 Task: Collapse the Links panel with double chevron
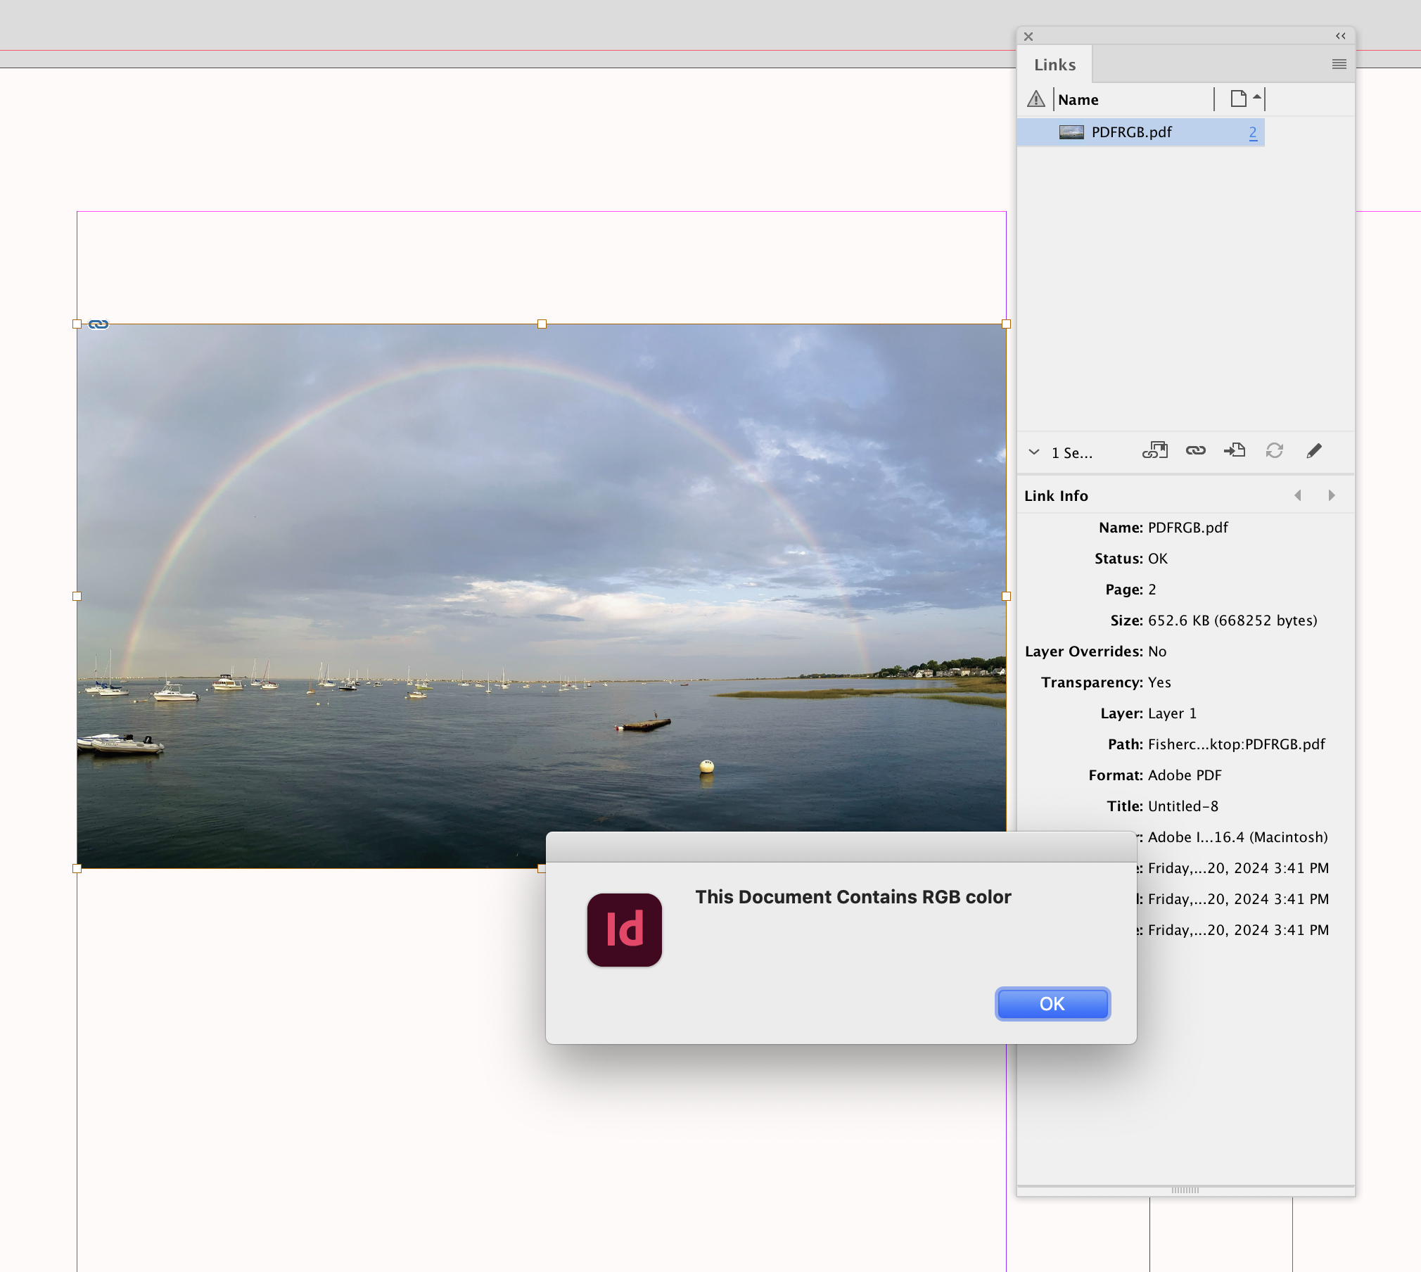click(1339, 36)
